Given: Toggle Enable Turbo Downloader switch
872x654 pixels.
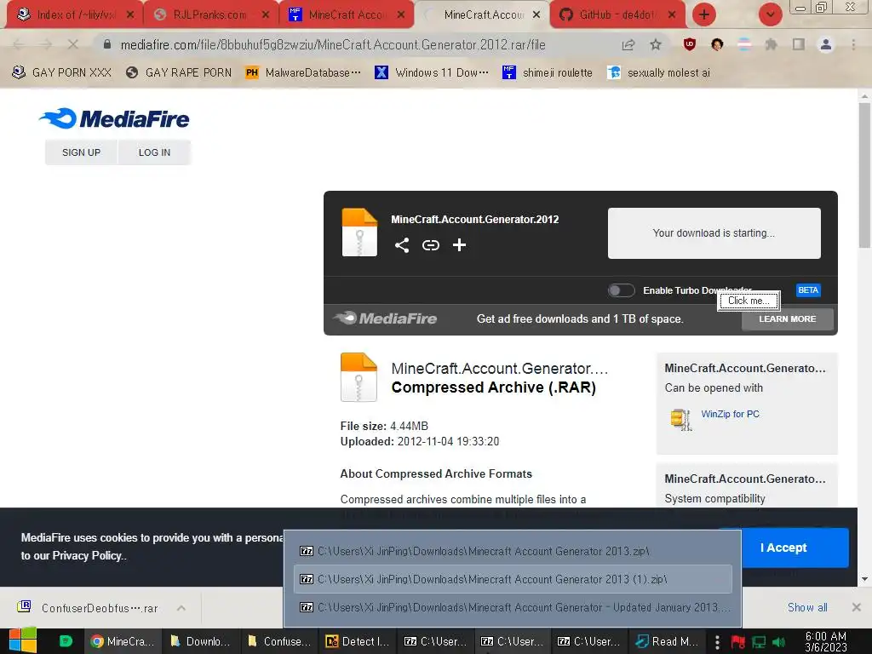Looking at the screenshot, I should coord(621,290).
